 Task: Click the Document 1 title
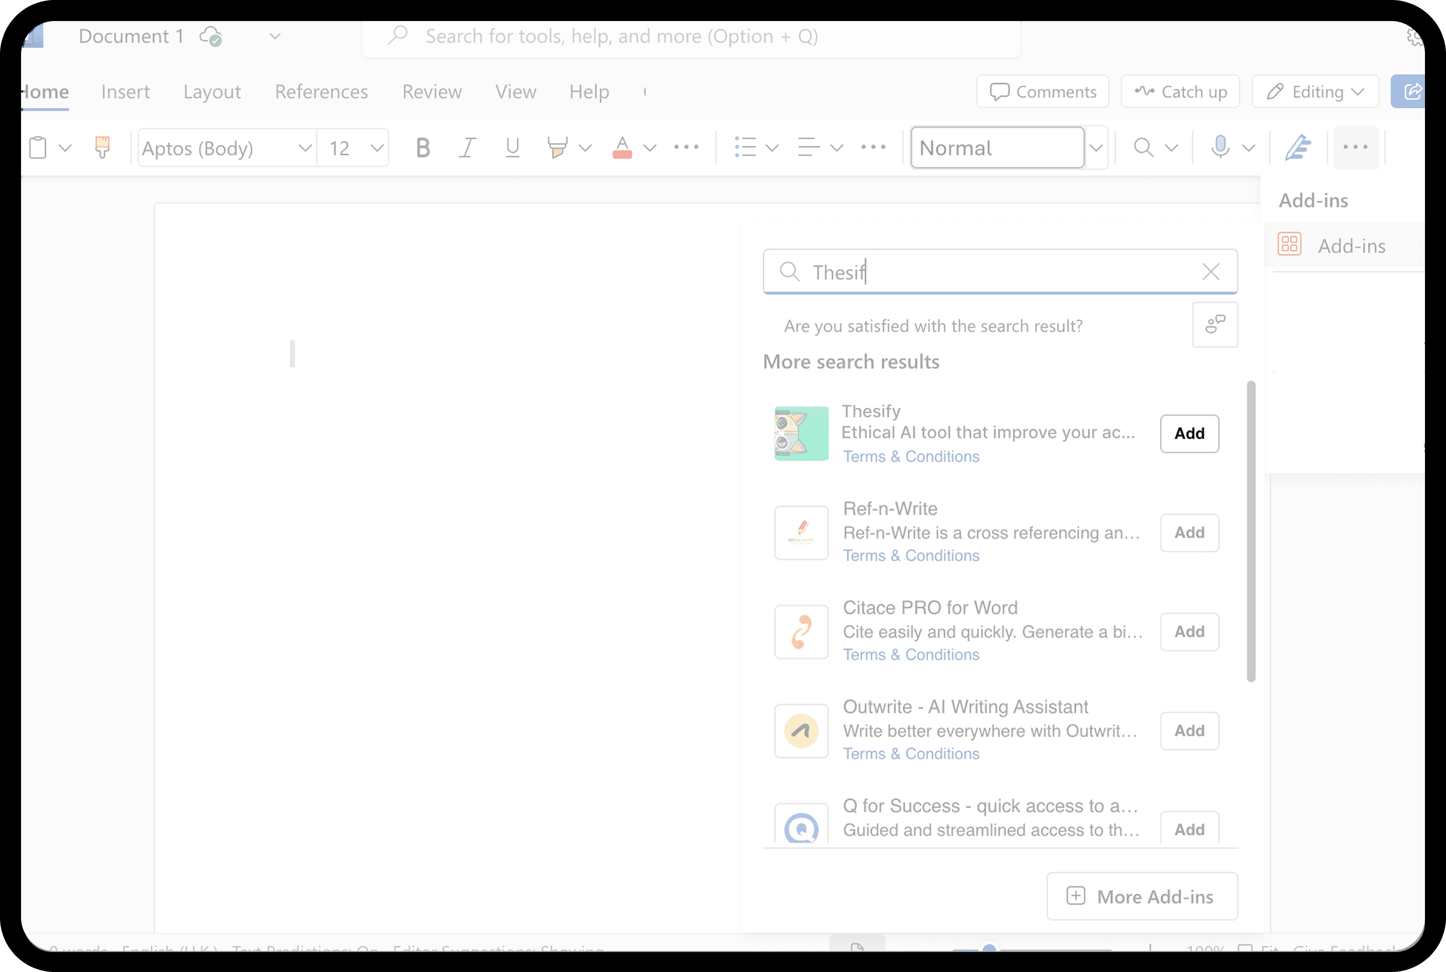point(131,37)
